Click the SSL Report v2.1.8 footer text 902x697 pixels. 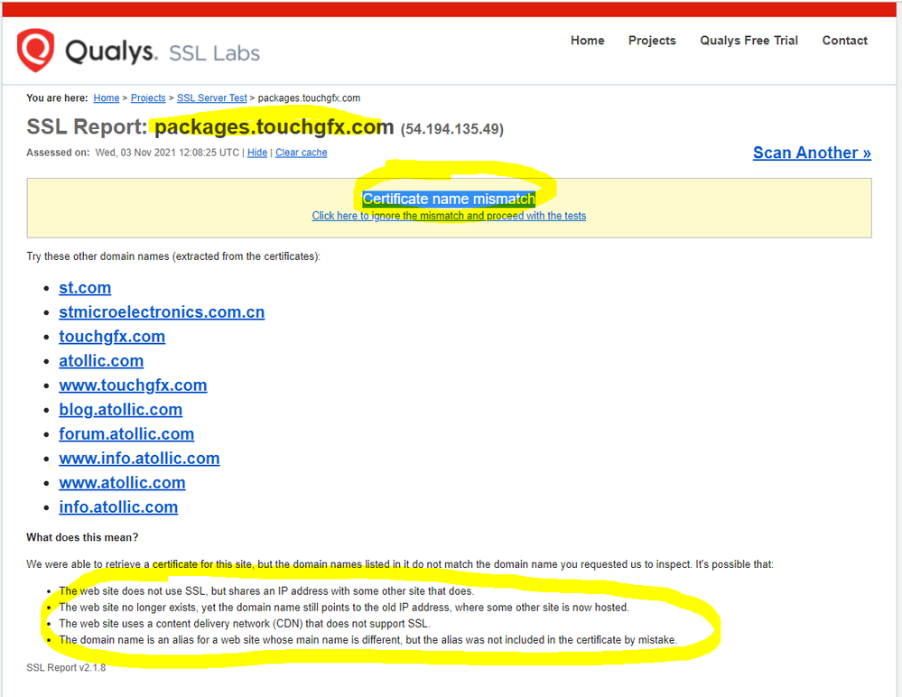66,668
